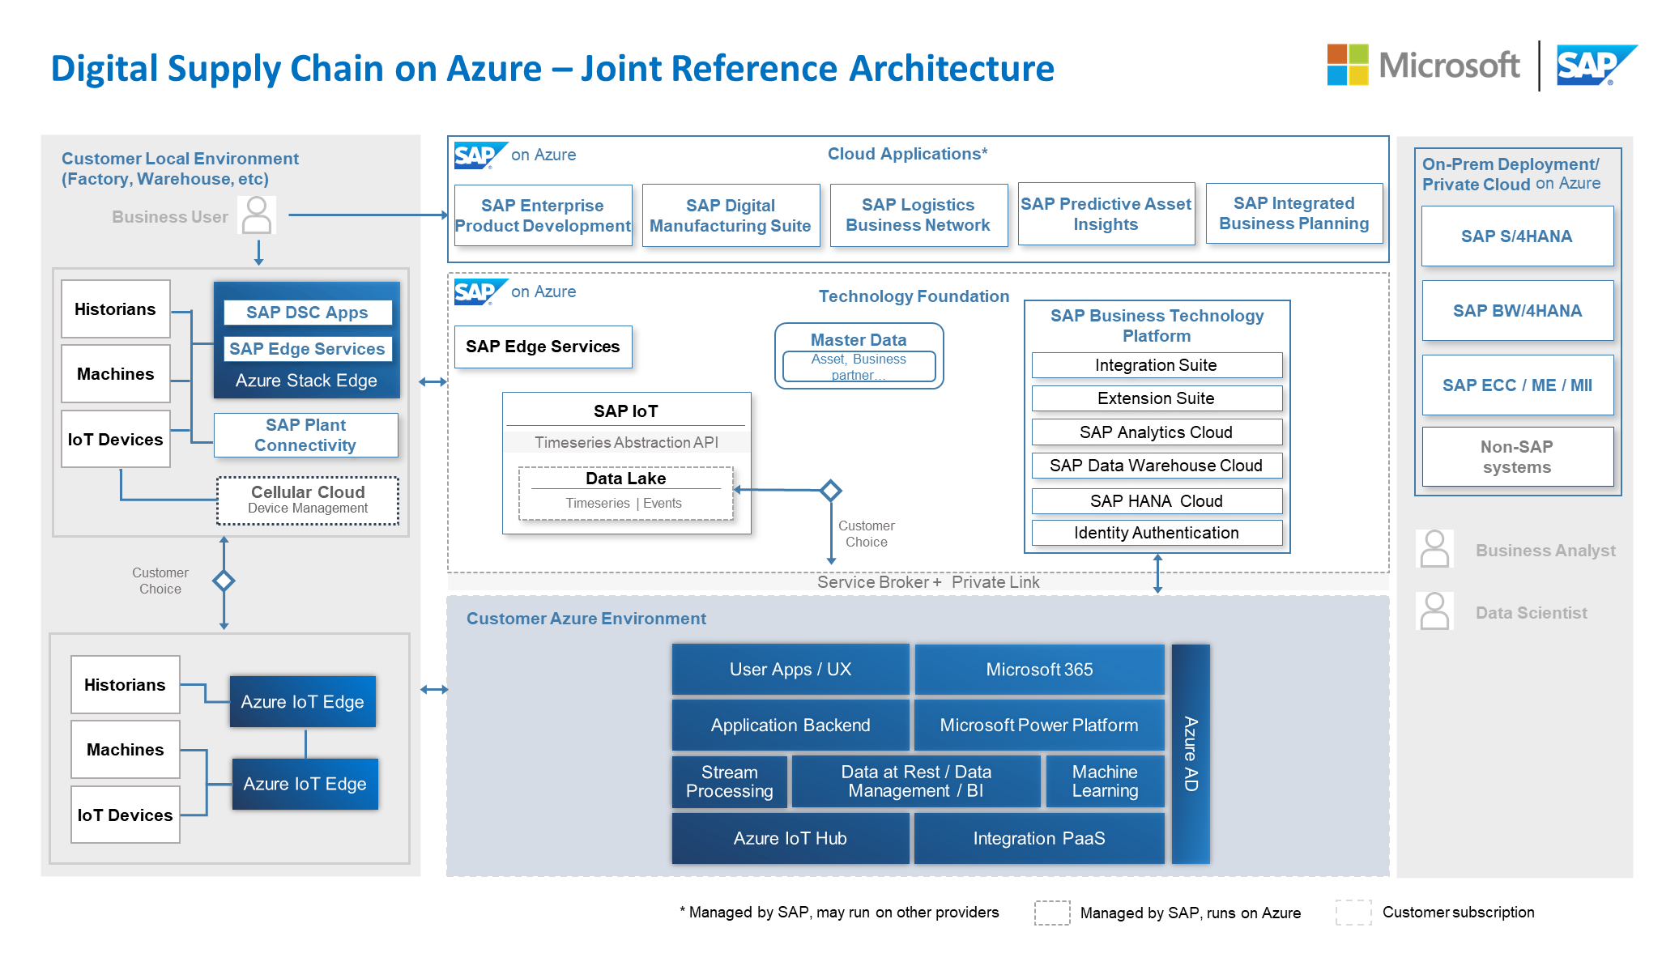1679x966 pixels.
Task: Click the Cellular Cloud Device Management box
Action: 308,500
